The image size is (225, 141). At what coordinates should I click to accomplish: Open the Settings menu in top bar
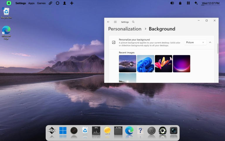tap(21, 3)
